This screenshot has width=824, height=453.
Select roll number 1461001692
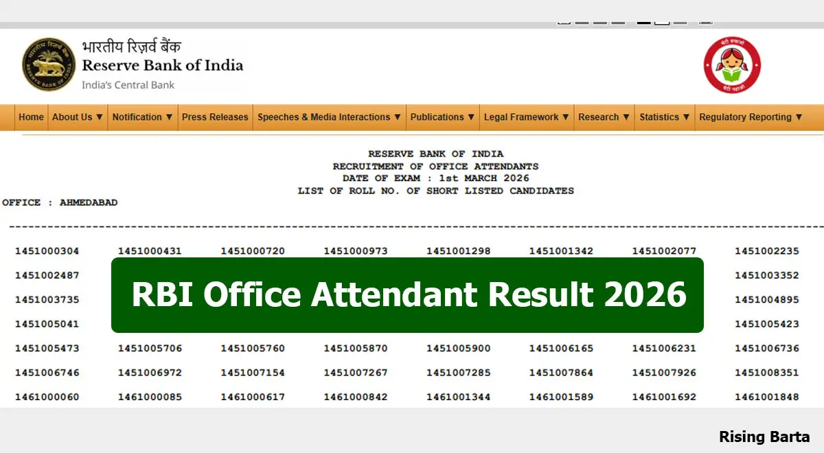(664, 397)
